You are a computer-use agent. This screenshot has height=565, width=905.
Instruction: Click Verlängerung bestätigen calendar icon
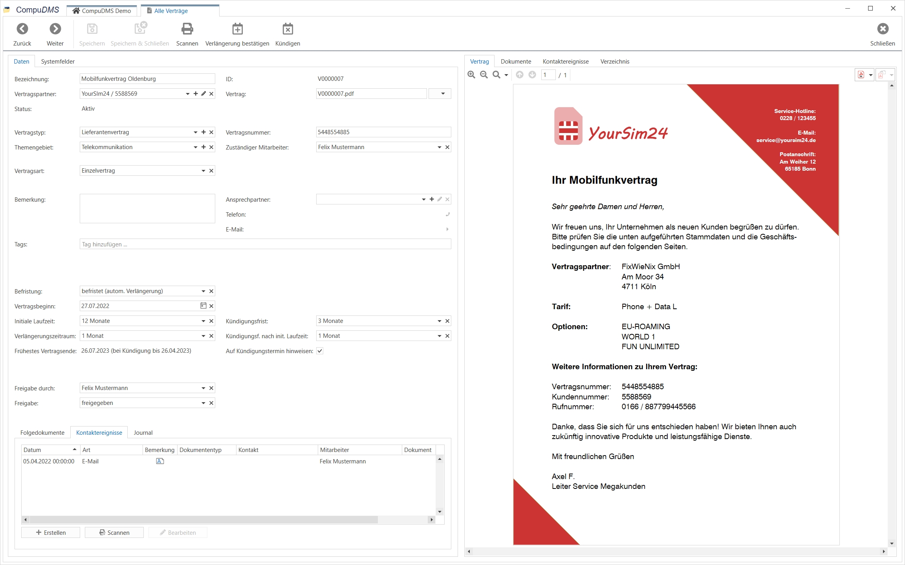click(237, 29)
